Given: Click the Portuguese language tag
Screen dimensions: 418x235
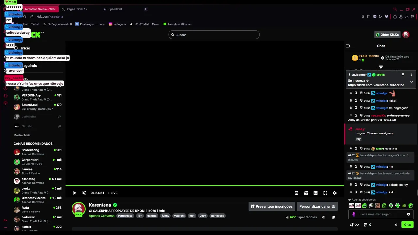Looking at the screenshot, I should 125,216.
